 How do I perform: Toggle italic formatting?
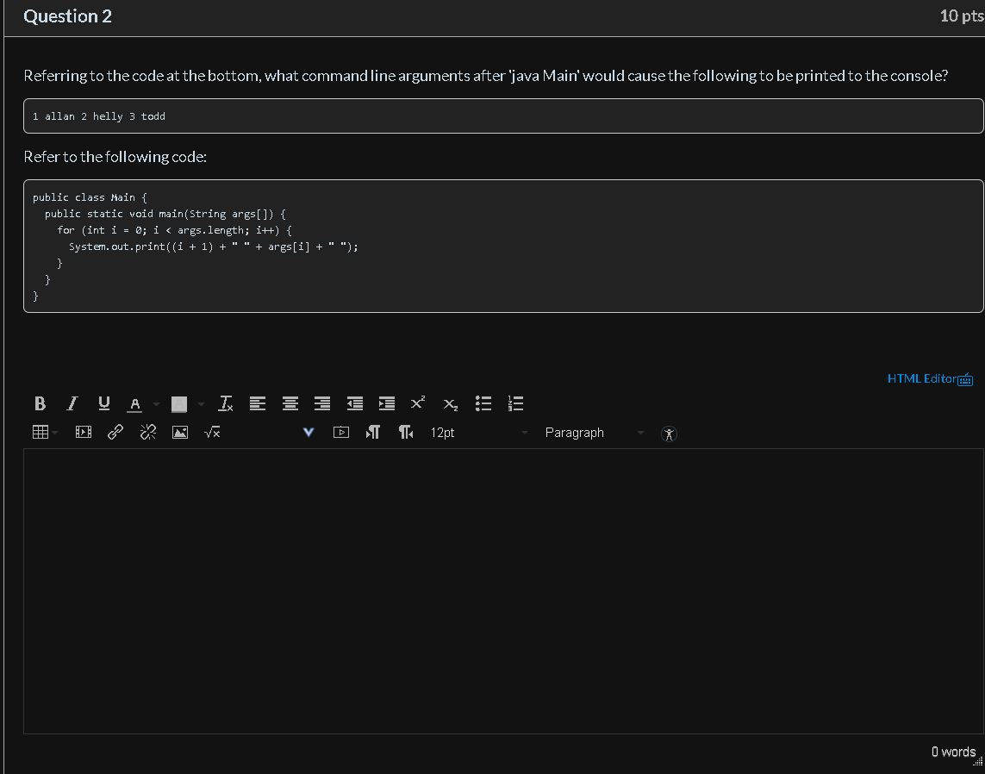72,403
